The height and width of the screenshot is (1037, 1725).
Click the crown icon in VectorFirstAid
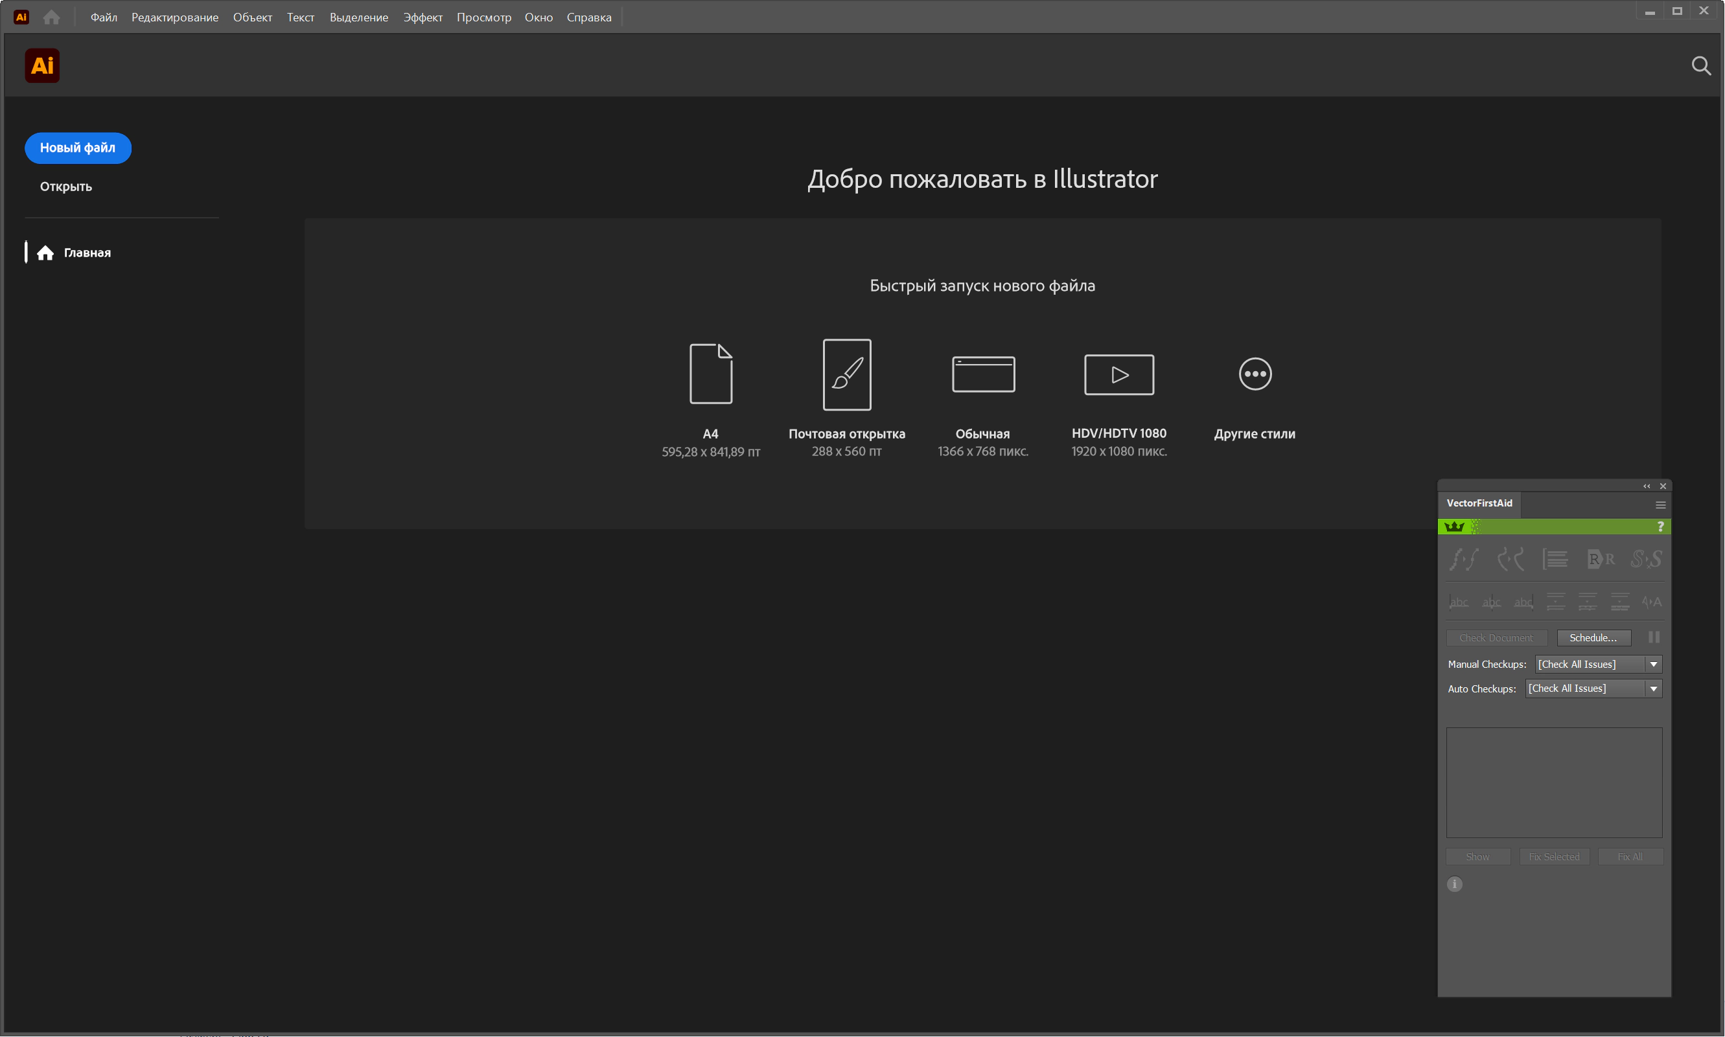[x=1454, y=527]
